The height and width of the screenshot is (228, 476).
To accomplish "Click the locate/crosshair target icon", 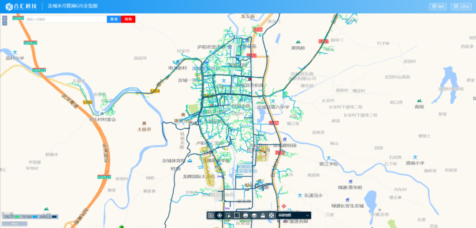I will pyautogui.click(x=219, y=215).
